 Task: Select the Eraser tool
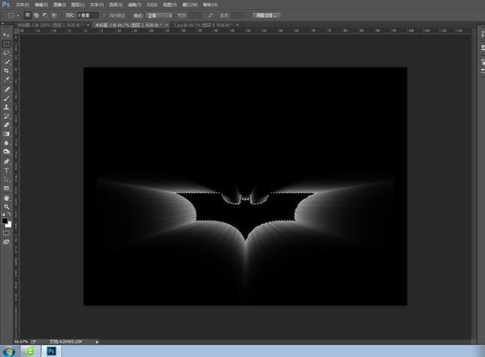pyautogui.click(x=6, y=125)
